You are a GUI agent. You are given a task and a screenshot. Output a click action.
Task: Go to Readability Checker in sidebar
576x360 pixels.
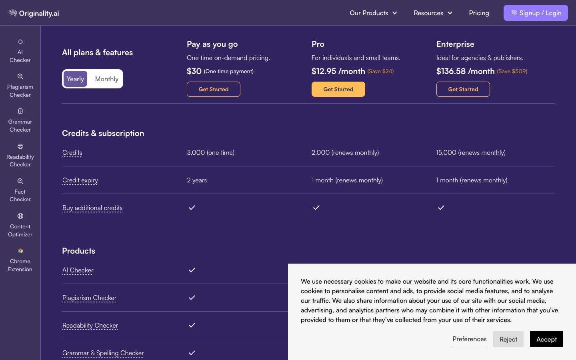pos(20,147)
